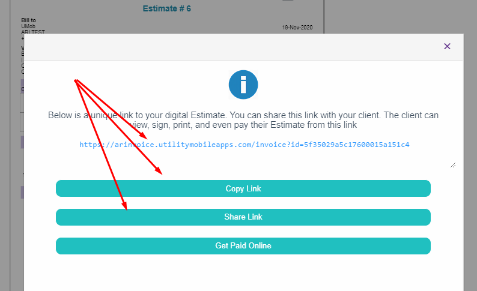
Task: Click the lowest purple bar behind the dialog
Action: coord(22,192)
